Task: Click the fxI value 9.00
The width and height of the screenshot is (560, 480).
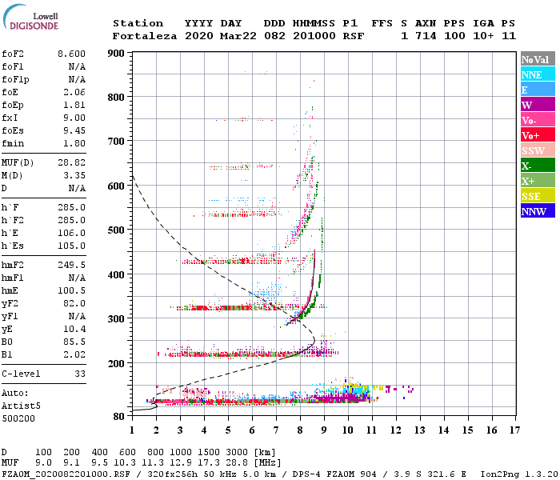Action: [x=74, y=118]
